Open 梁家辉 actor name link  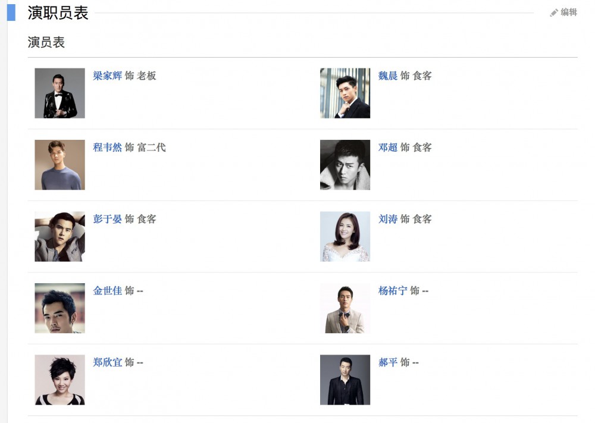(x=107, y=76)
